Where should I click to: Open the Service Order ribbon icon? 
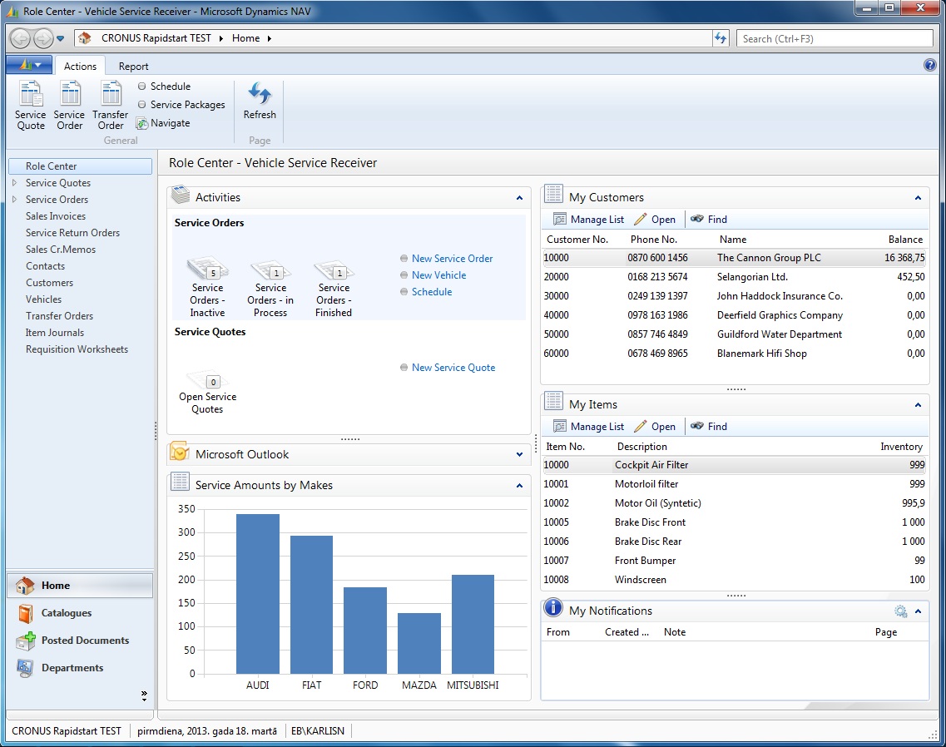click(x=69, y=106)
